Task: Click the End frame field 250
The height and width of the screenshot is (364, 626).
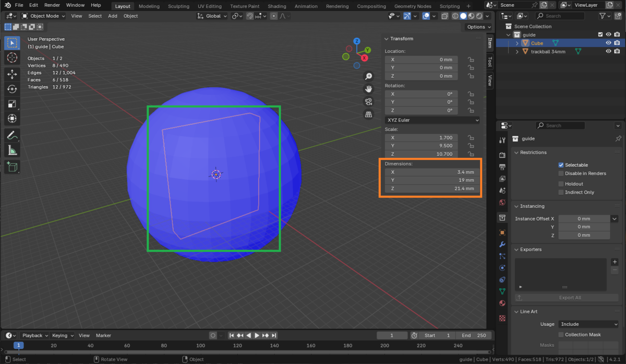Action: coord(474,335)
